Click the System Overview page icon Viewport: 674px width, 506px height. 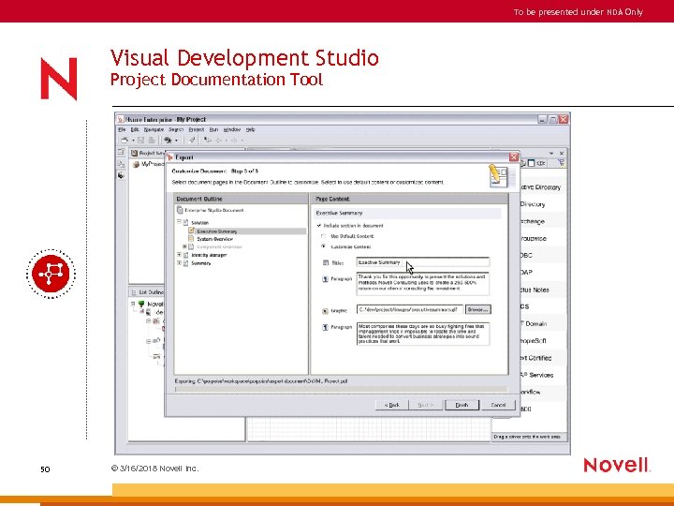pyautogui.click(x=191, y=239)
